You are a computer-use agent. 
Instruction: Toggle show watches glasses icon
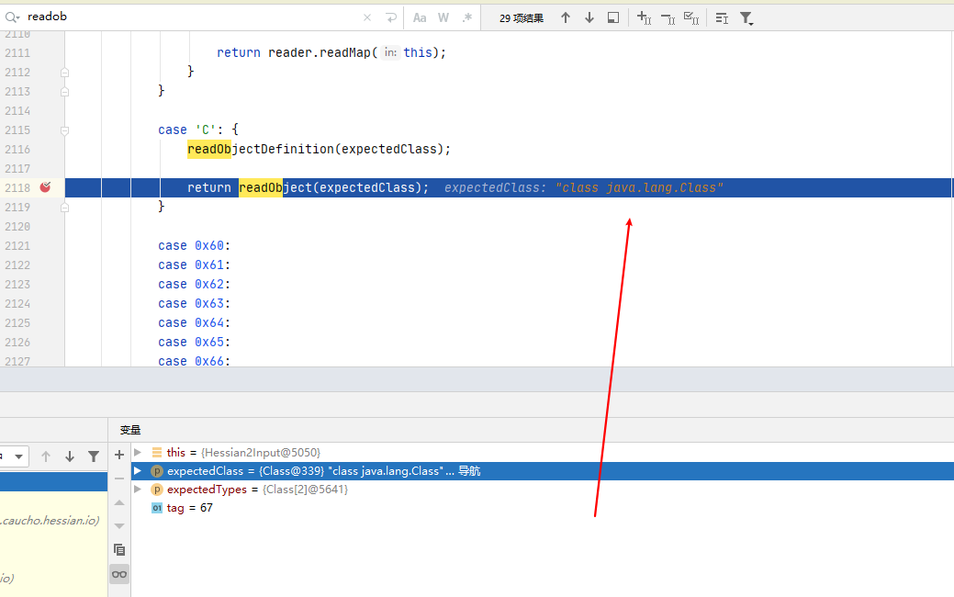(x=119, y=574)
